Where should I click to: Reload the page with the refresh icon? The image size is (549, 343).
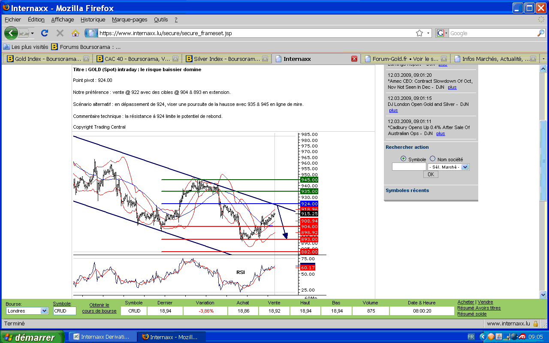point(44,33)
